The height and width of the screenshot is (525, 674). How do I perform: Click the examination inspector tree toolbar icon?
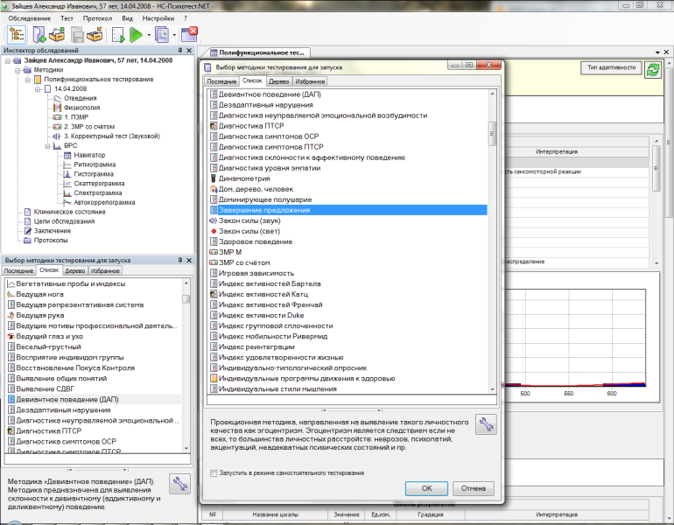coord(17,35)
